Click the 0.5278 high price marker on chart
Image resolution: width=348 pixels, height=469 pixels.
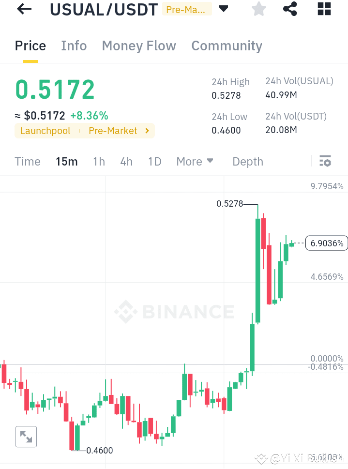pyautogui.click(x=230, y=204)
